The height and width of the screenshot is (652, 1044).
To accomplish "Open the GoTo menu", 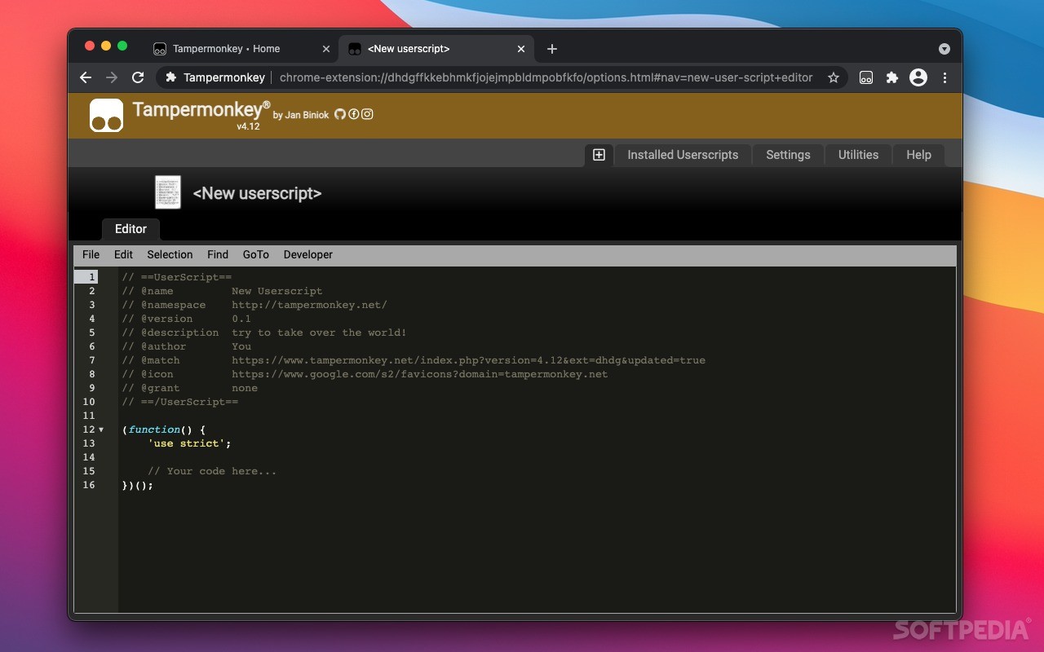I will click(255, 255).
